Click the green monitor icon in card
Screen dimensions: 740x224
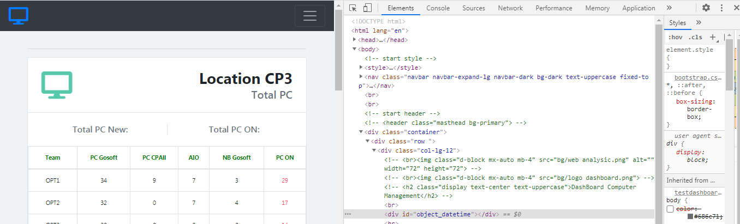57,85
